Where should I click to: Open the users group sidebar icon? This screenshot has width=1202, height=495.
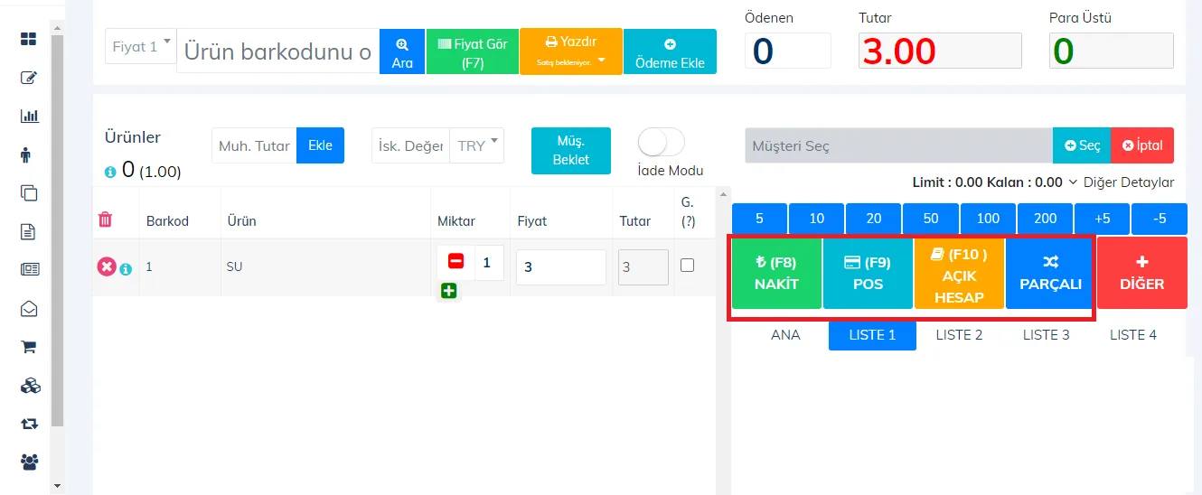tap(30, 462)
